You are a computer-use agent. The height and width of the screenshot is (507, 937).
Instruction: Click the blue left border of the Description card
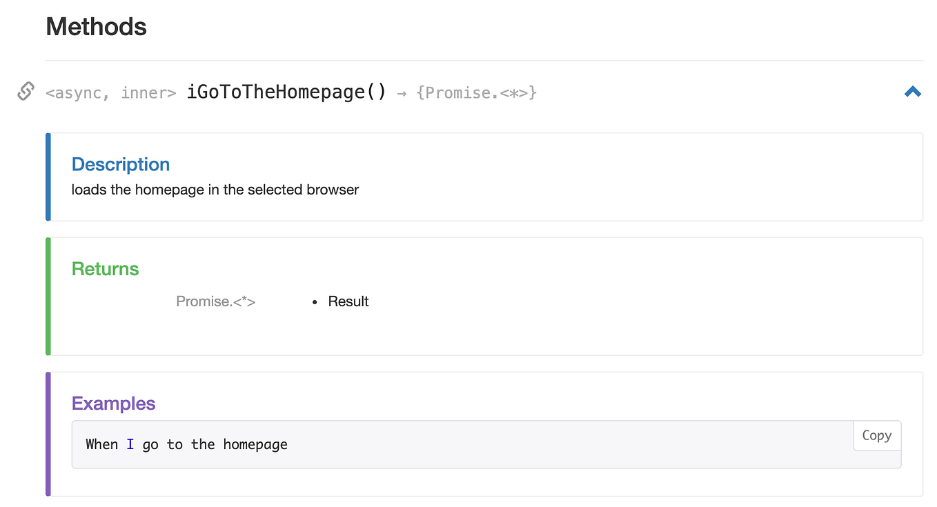48,177
